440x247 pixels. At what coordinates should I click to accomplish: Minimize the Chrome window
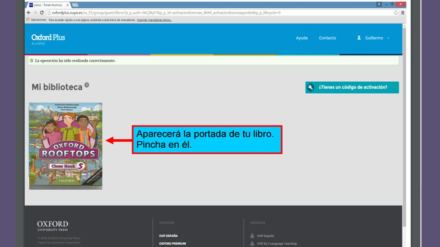[386, 4]
